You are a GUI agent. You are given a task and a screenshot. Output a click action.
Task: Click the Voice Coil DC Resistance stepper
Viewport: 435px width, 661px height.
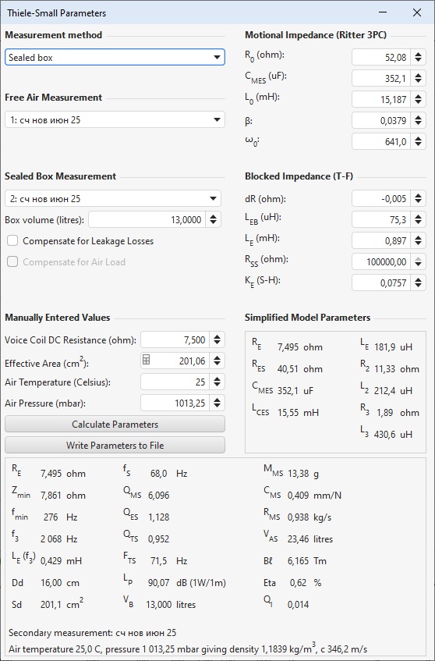pos(217,339)
